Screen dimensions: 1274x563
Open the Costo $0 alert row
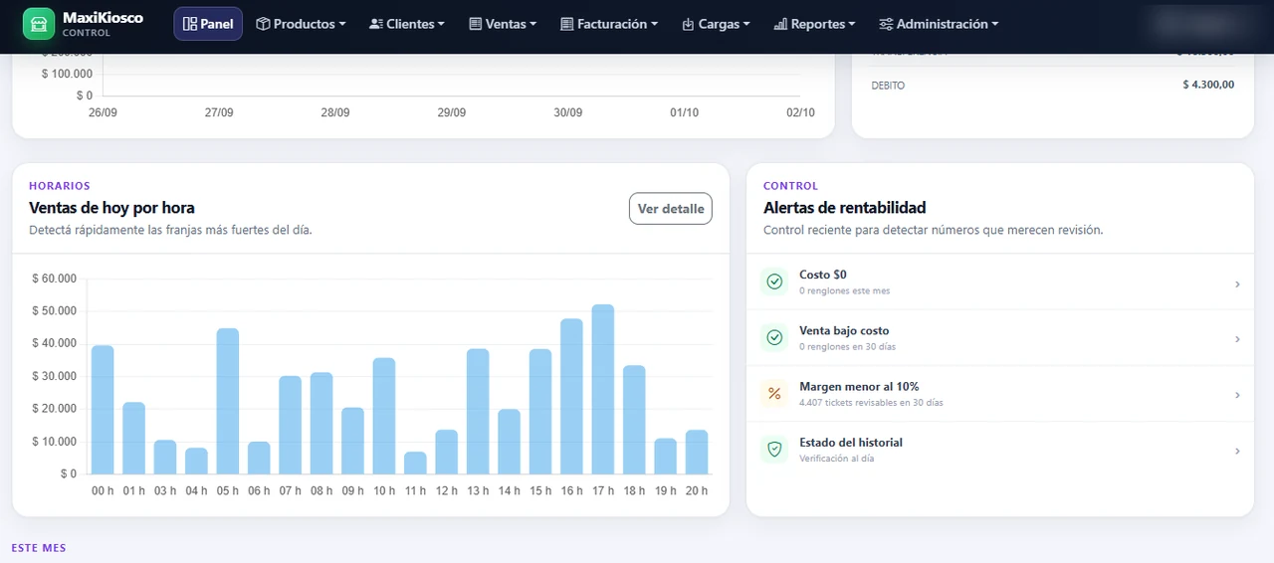point(999,282)
